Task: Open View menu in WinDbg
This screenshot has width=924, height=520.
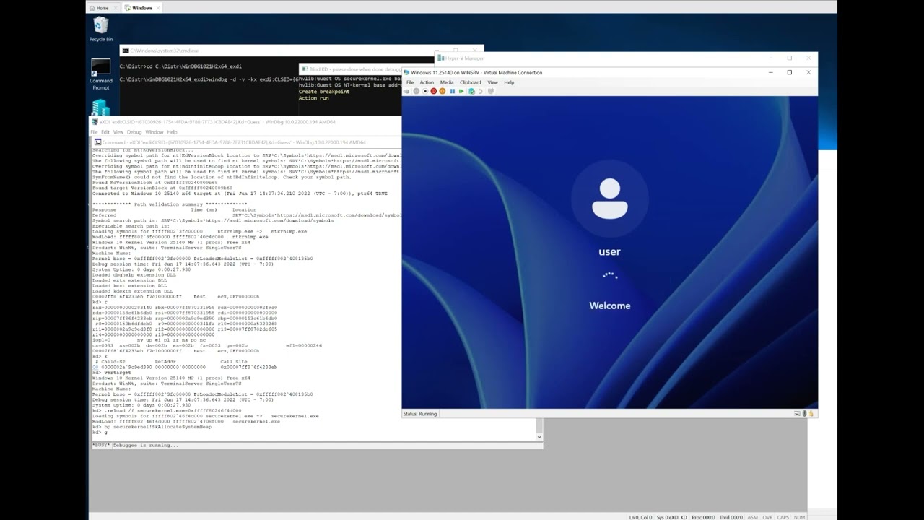Action: pyautogui.click(x=118, y=132)
